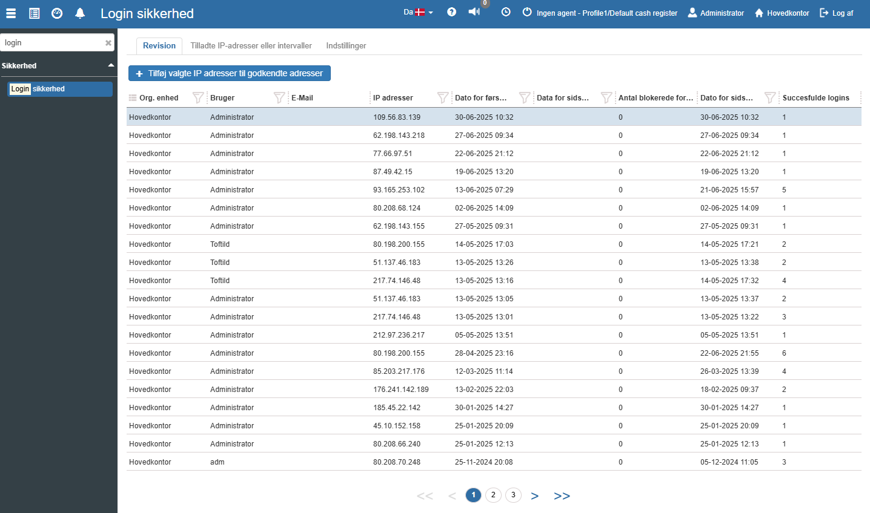Switch to the Indstillinger tab
The width and height of the screenshot is (870, 513).
click(x=346, y=46)
